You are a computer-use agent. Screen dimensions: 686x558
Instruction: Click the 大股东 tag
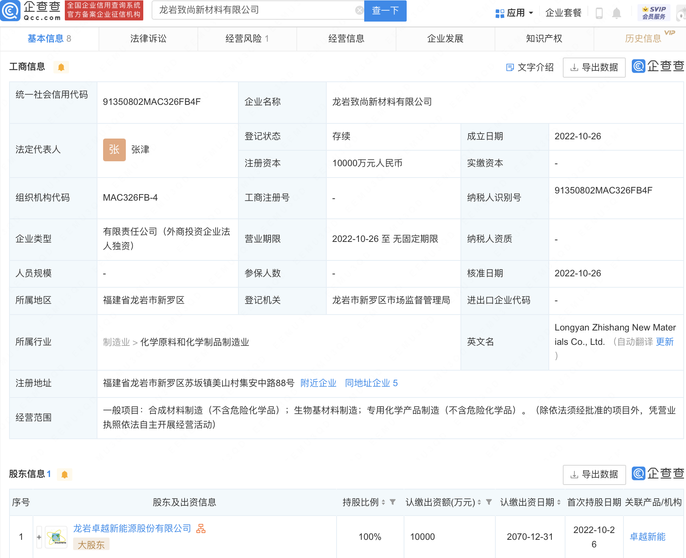click(91, 545)
